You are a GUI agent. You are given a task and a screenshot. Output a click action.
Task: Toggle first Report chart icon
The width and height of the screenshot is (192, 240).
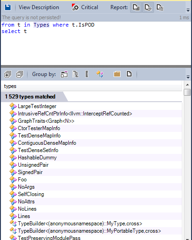coord(136,7)
